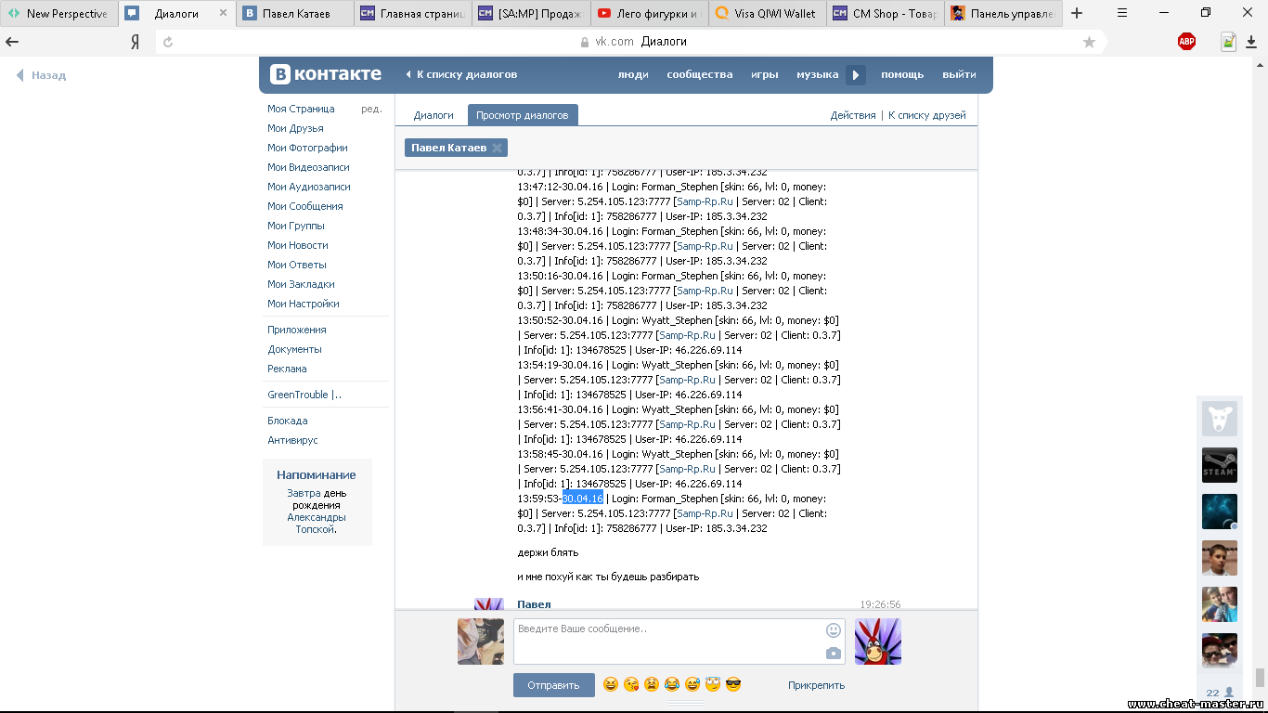1268x713 pixels.
Task: Click the Steam icon in the right sidebar
Action: 1219,465
